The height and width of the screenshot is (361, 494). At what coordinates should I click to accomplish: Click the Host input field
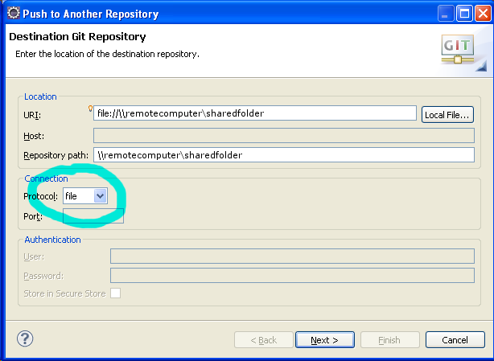[284, 134]
